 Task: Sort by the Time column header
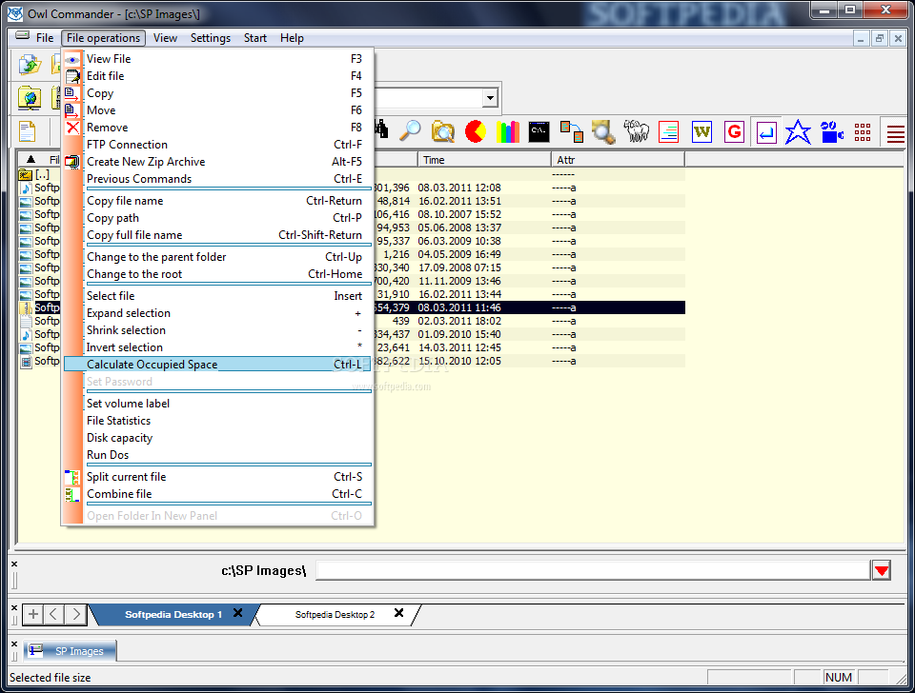pyautogui.click(x=484, y=160)
